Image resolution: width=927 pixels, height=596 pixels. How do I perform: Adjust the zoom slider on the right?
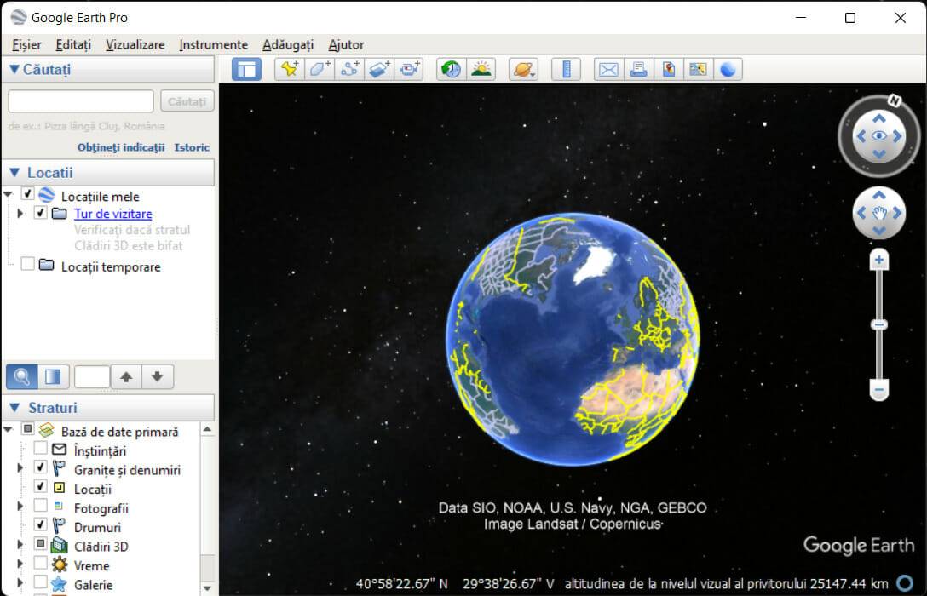click(879, 325)
